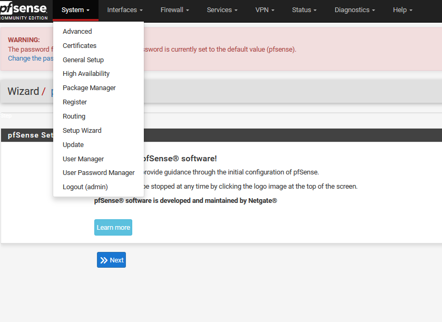Screen dimensions: 442x322
Task: Collapse the System dropdown menu
Action: pos(75,10)
